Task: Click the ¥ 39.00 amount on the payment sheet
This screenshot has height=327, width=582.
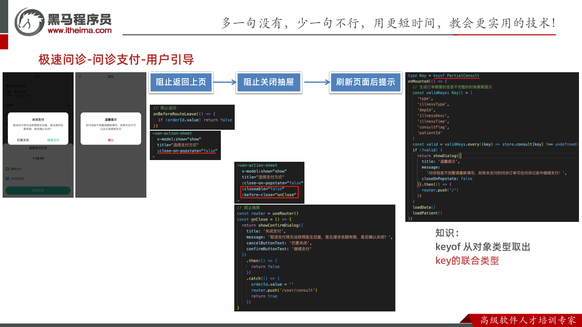Action: coord(38,158)
